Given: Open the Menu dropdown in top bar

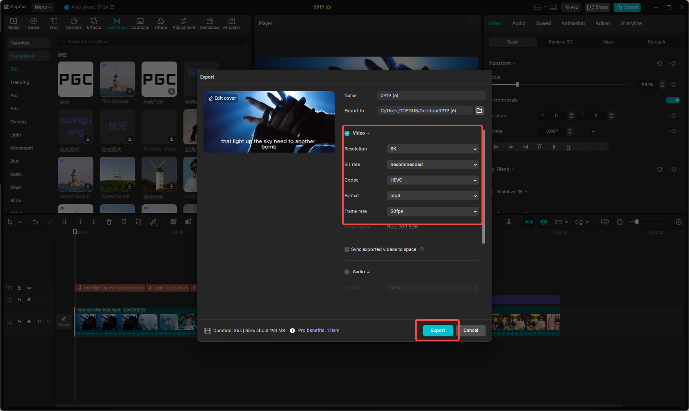Looking at the screenshot, I should [43, 7].
